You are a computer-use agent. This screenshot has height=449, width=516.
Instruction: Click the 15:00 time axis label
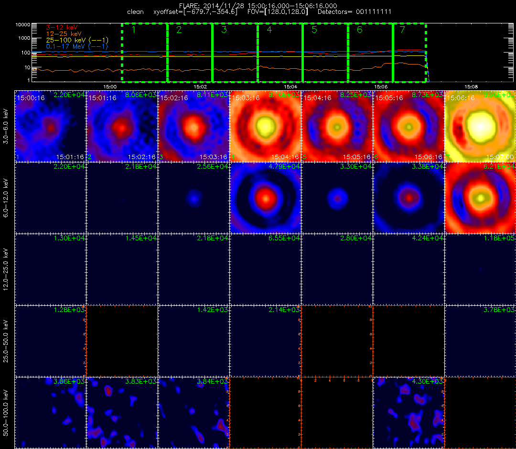110,86
